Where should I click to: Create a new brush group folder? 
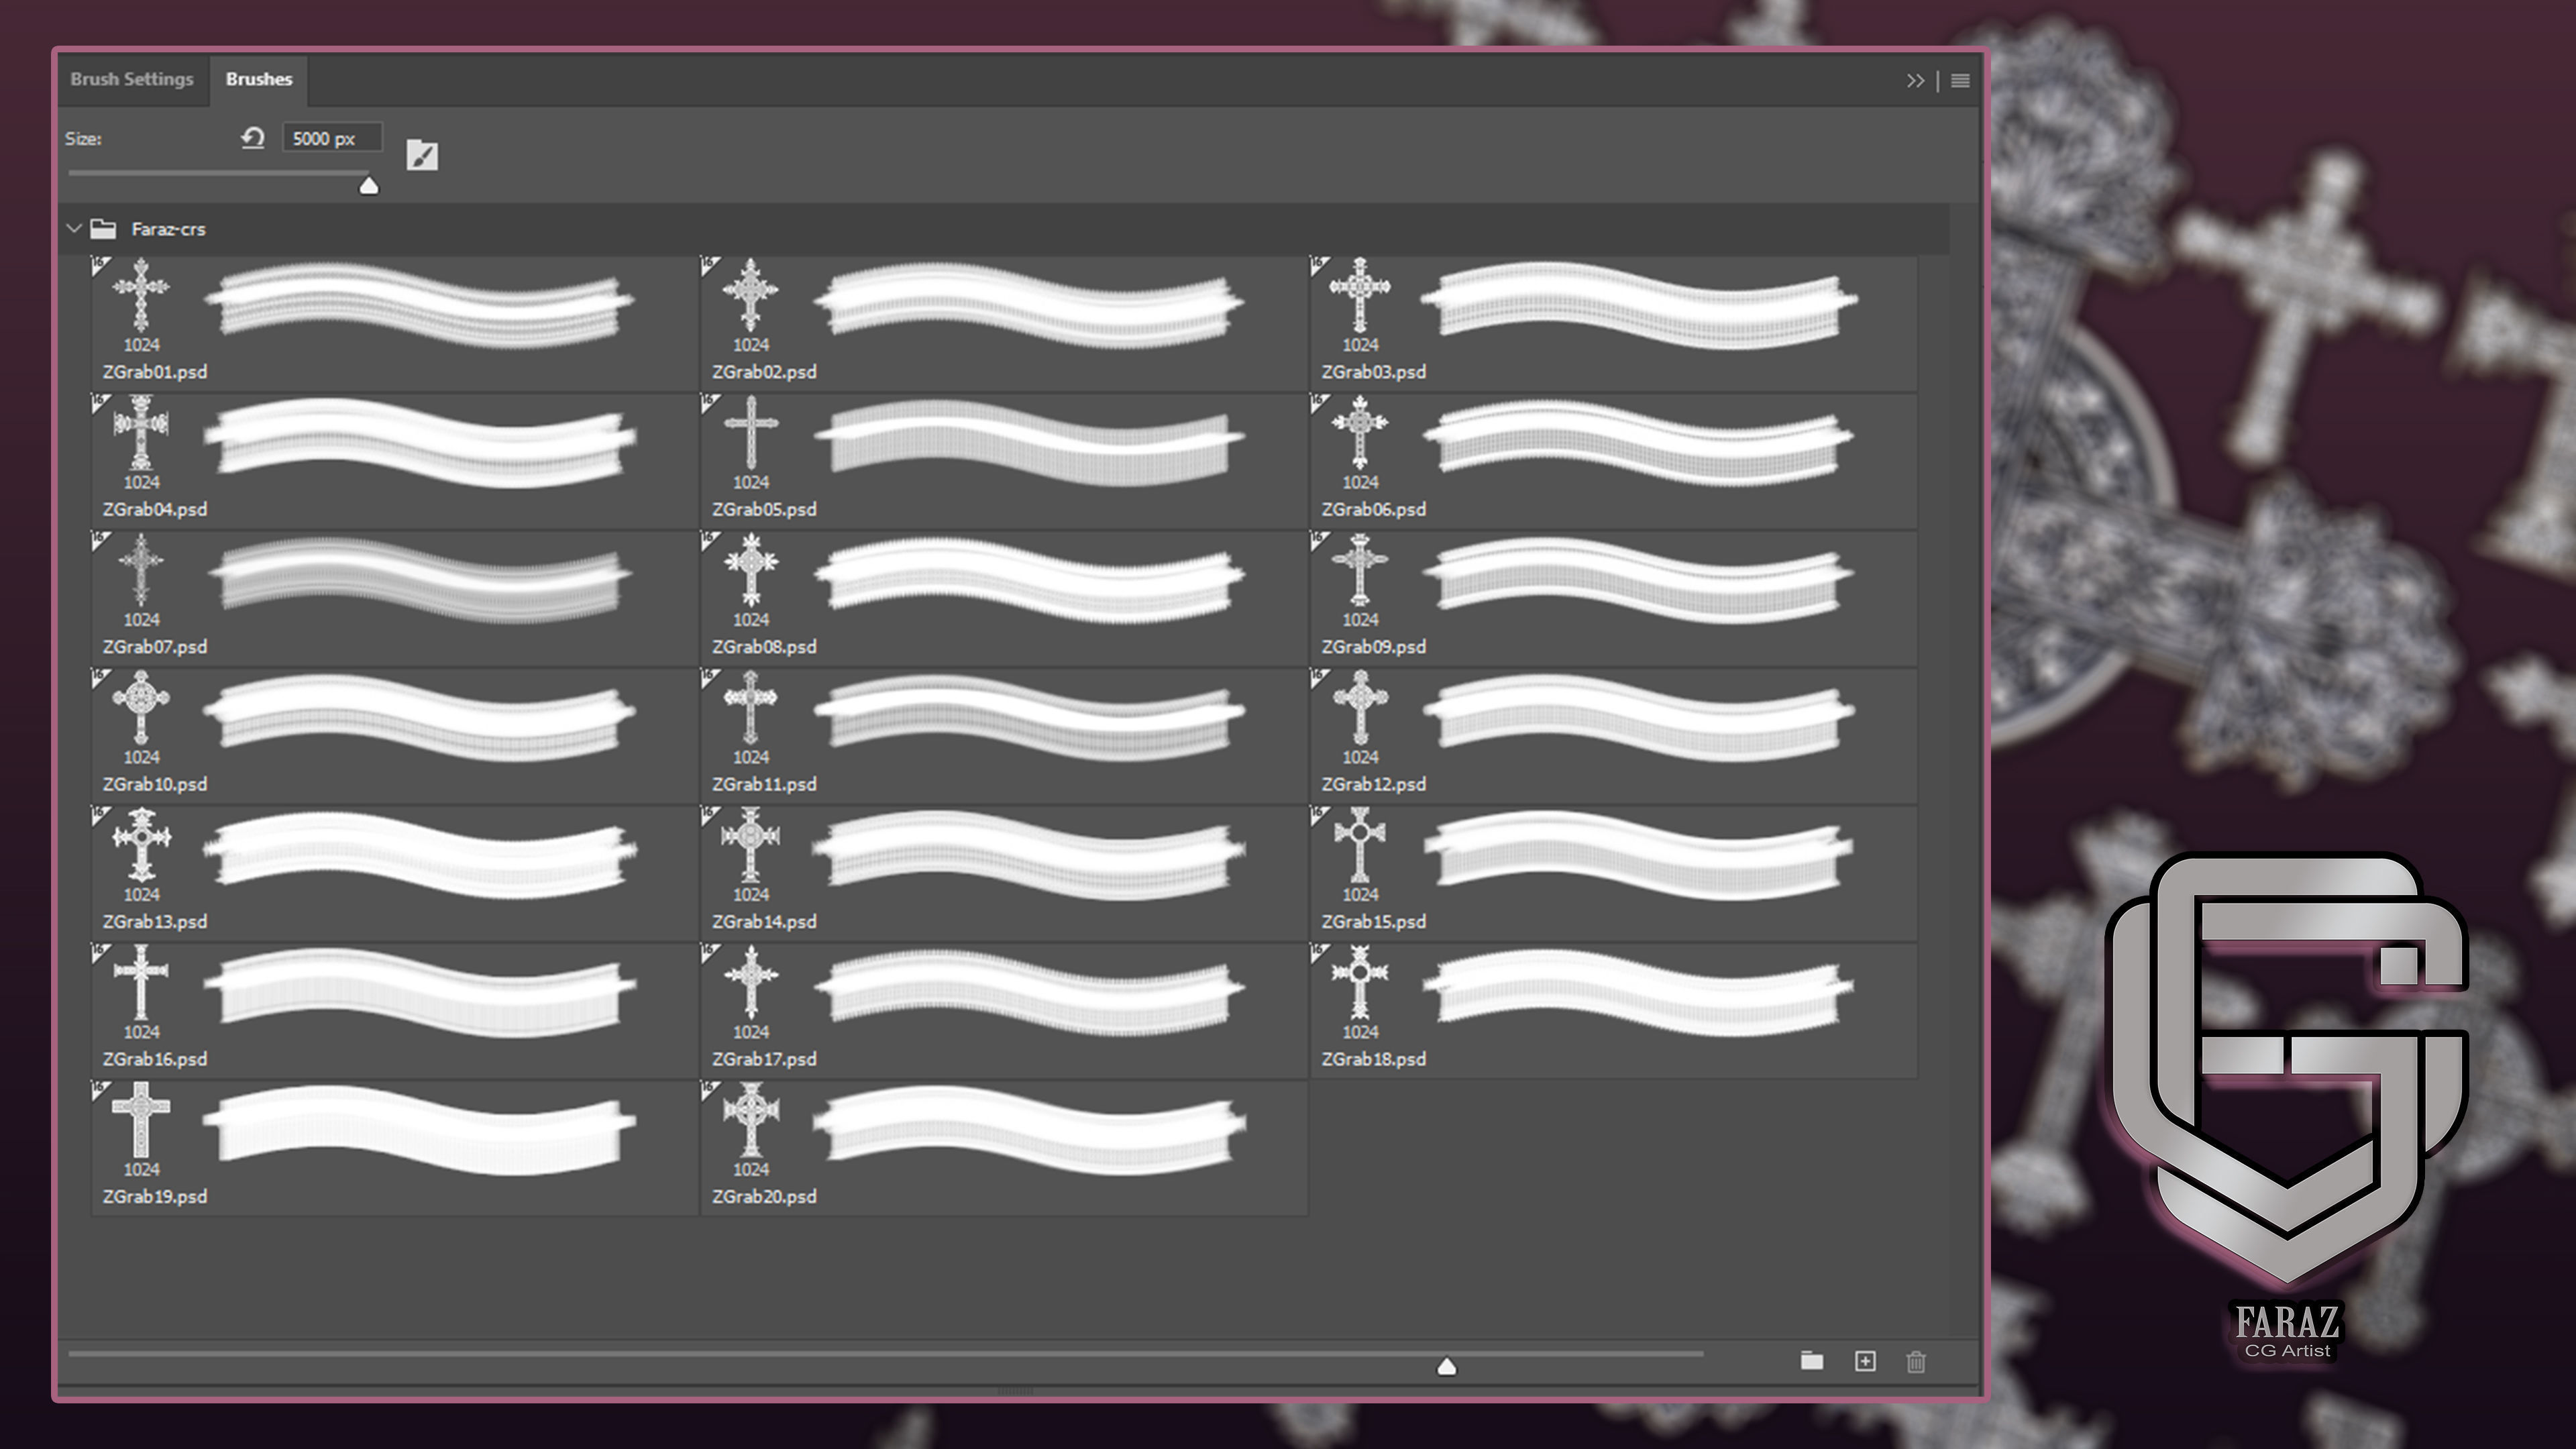pyautogui.click(x=1811, y=1361)
